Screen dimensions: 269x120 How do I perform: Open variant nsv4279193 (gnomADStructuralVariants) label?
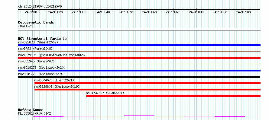tap(52, 55)
